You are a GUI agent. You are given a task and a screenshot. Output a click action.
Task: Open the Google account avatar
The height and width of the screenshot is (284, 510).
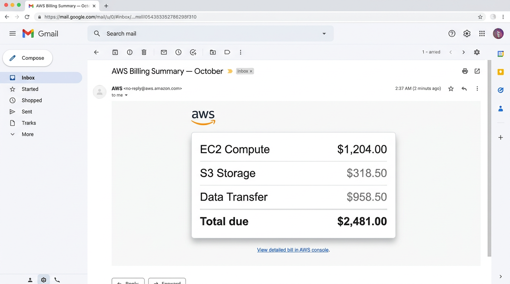[x=498, y=34]
